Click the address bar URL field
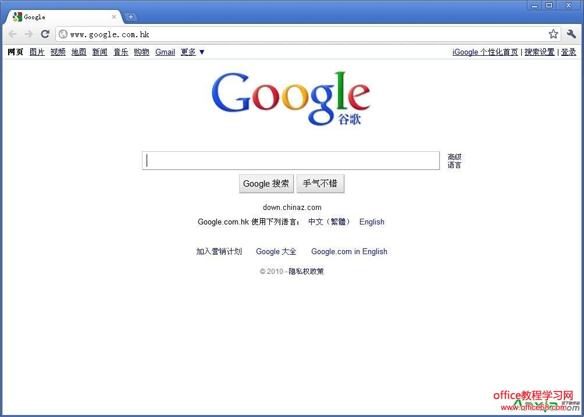This screenshot has height=417, width=584. [x=307, y=34]
